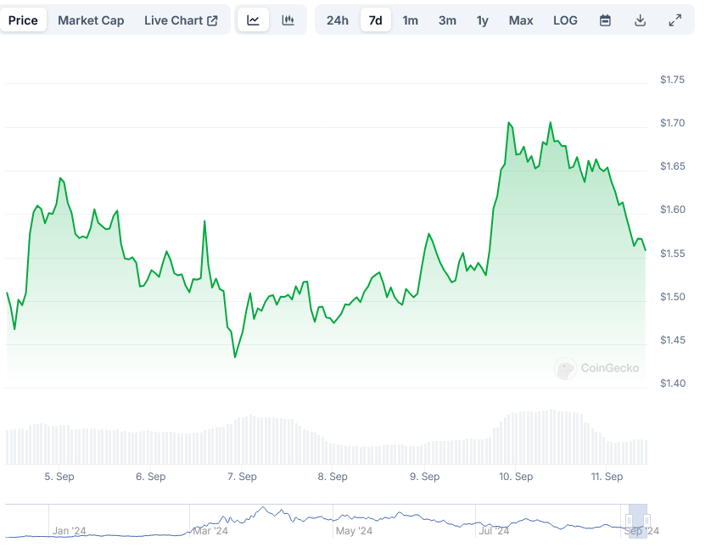Viewport: 711px width, 553px height.
Task: Download the chart data
Action: pyautogui.click(x=640, y=20)
